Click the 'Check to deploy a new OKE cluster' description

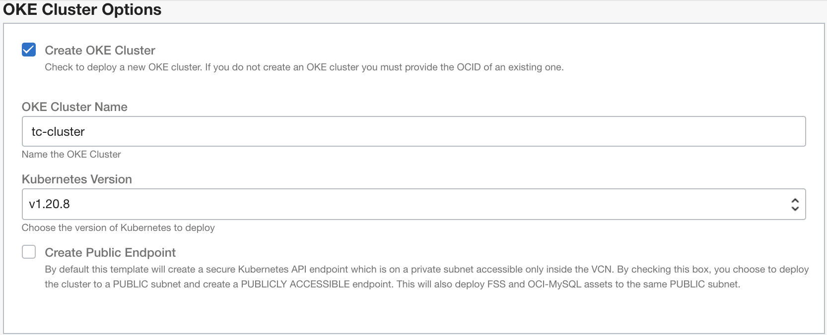point(304,67)
